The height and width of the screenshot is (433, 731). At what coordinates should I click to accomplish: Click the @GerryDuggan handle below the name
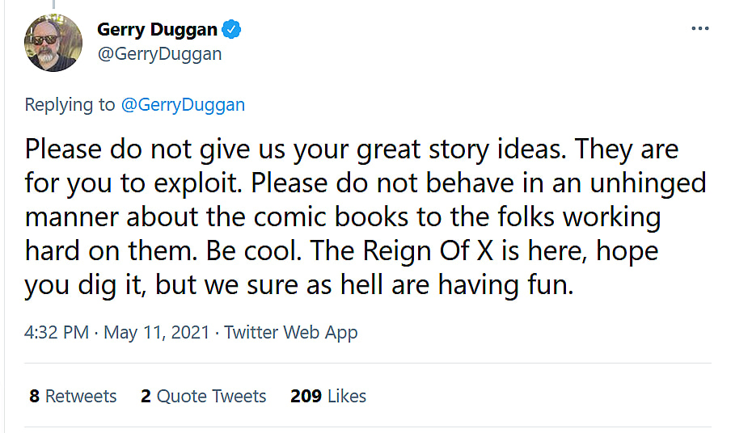159,54
